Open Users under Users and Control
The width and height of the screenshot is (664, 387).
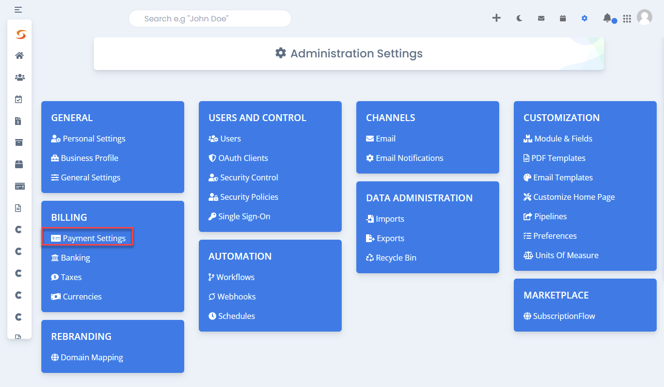(225, 139)
